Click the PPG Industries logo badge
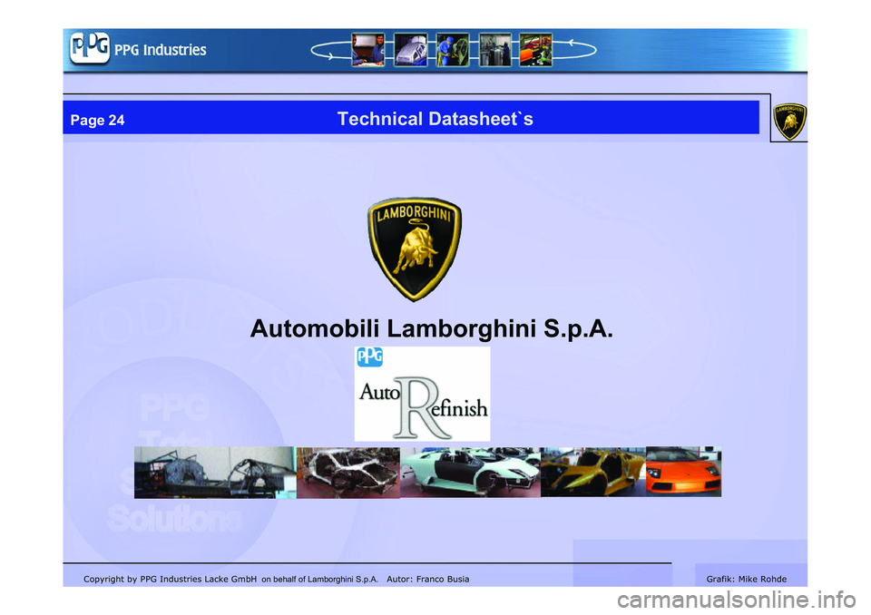 90,48
